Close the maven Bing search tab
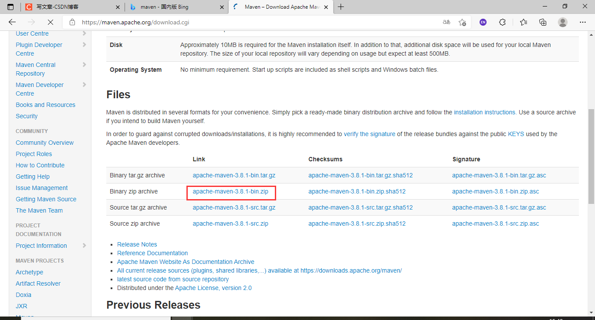 (x=222, y=7)
